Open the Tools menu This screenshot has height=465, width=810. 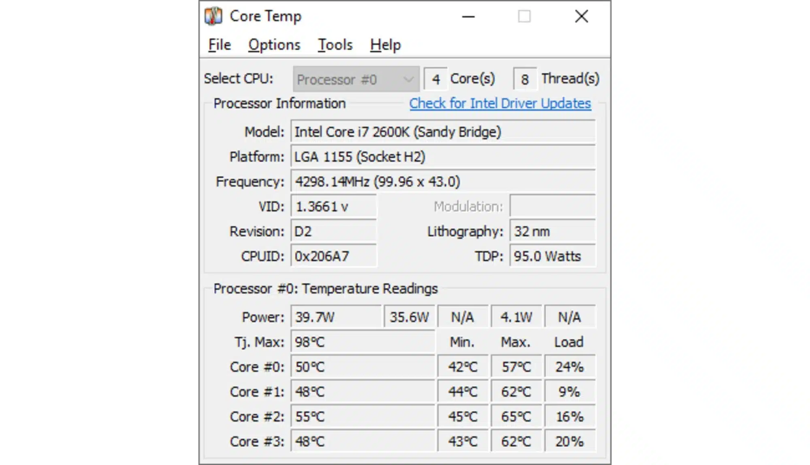pos(335,45)
